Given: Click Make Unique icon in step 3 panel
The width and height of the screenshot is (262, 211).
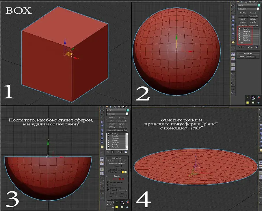Looking at the screenshot, I should pyautogui.click(x=118, y=152).
